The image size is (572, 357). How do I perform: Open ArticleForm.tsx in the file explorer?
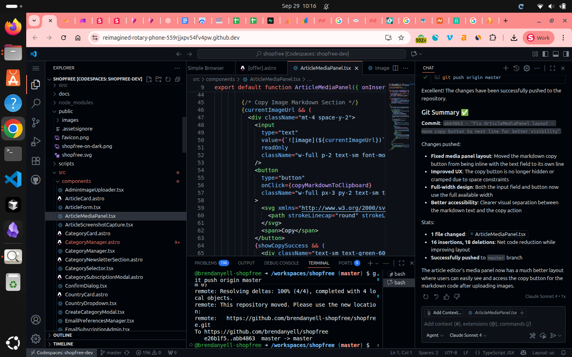coord(83,207)
